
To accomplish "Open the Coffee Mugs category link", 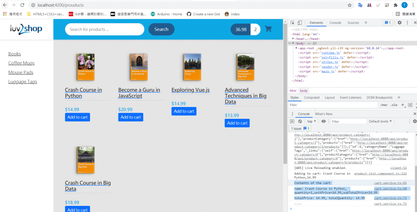I will pos(21,63).
